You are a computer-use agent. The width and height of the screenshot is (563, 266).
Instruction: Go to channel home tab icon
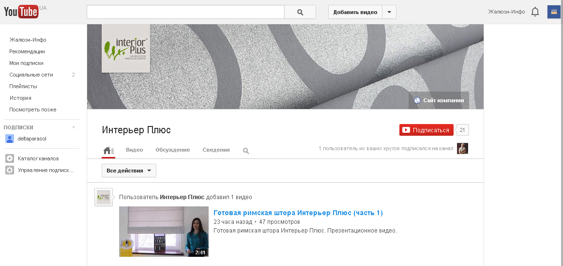click(x=108, y=151)
